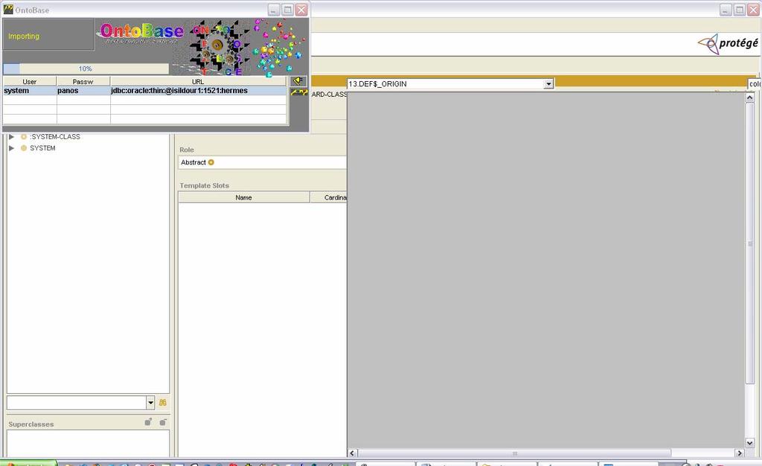Click the OntoBase rainbow logo banner

point(142,32)
